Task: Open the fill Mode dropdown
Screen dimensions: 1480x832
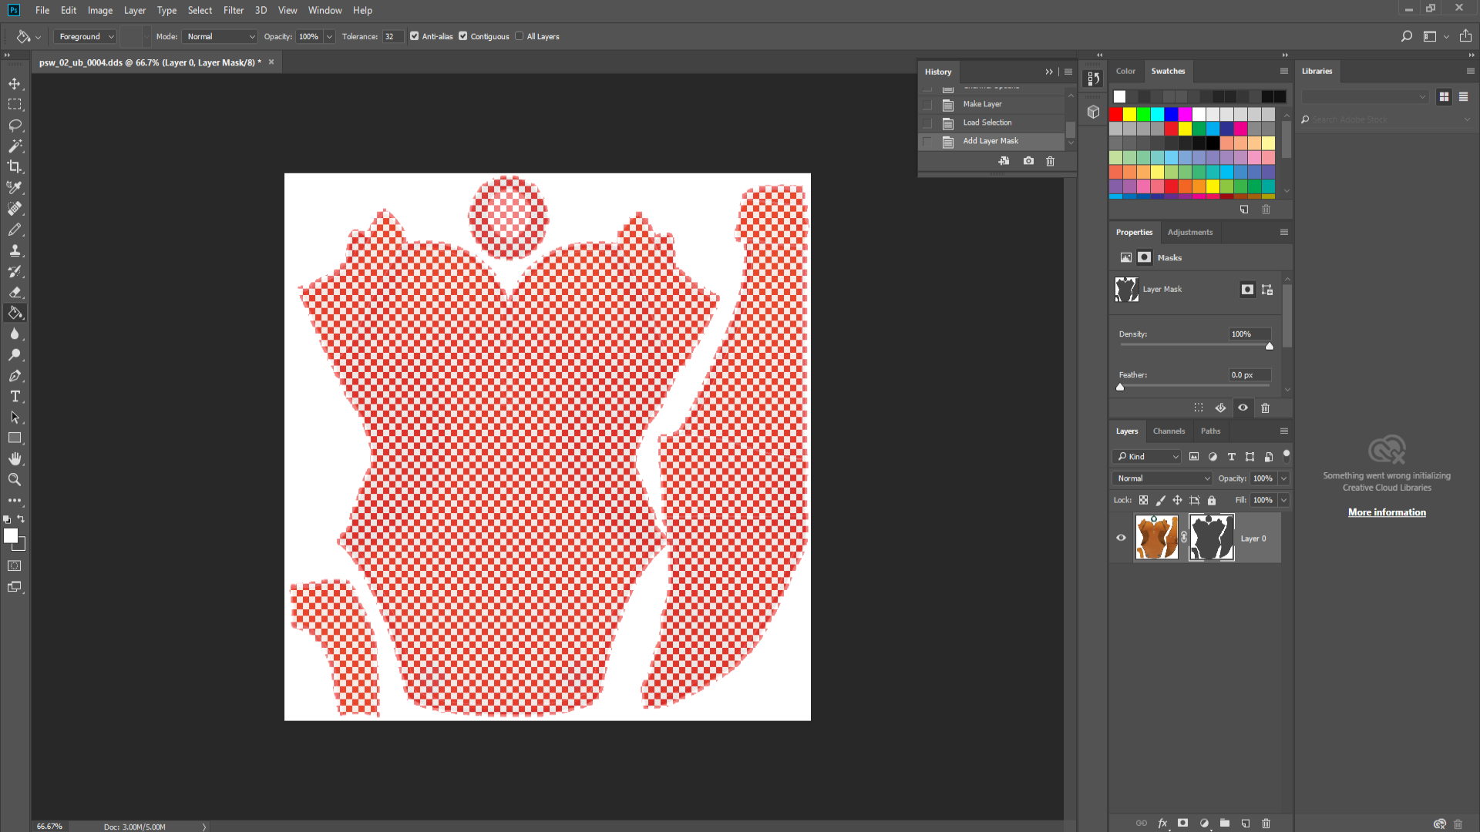Action: tap(220, 36)
